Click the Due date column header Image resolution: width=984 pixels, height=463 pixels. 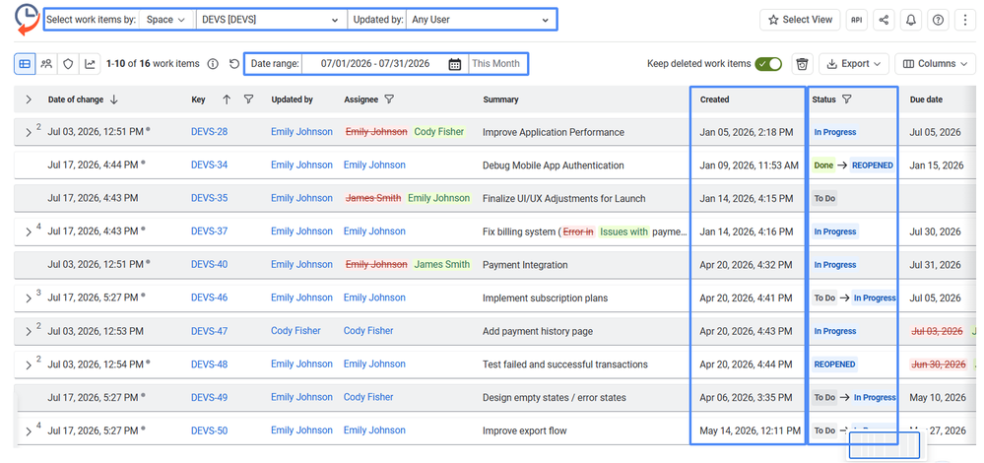click(926, 99)
